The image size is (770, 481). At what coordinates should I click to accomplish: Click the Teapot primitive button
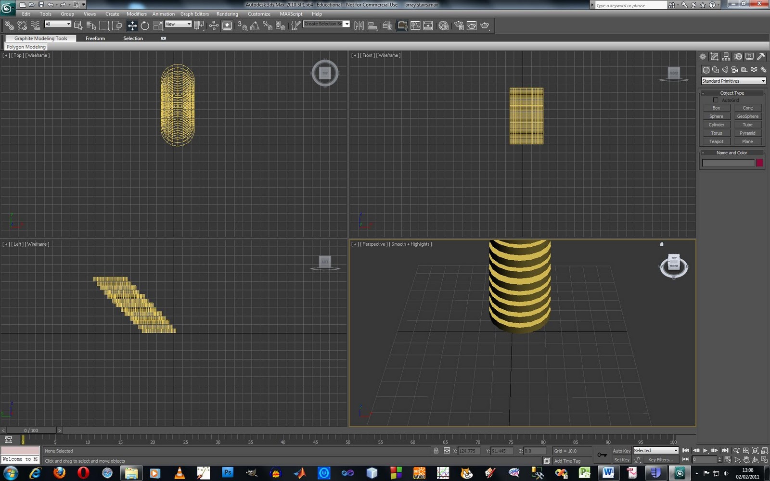(716, 141)
